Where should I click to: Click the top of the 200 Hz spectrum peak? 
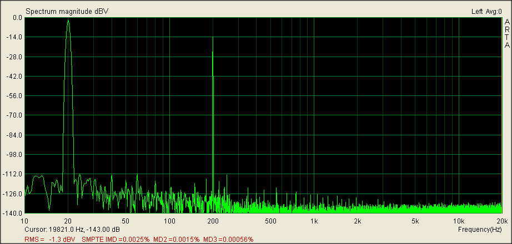[213, 38]
